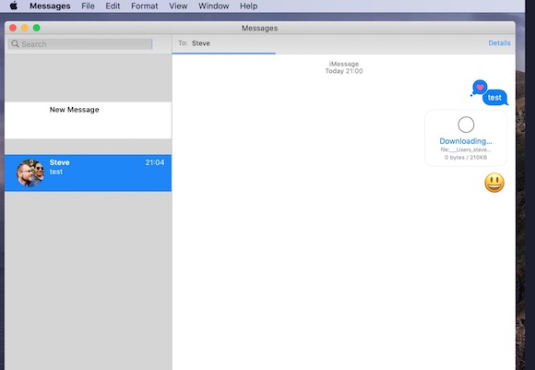Click the iMessage Today 21:00 header

click(344, 67)
